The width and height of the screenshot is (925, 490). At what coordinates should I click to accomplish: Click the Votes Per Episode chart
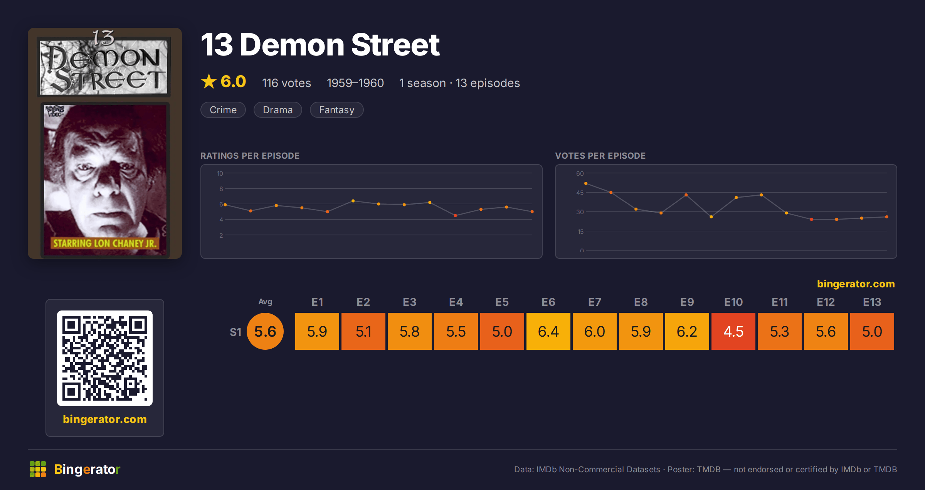pyautogui.click(x=726, y=211)
